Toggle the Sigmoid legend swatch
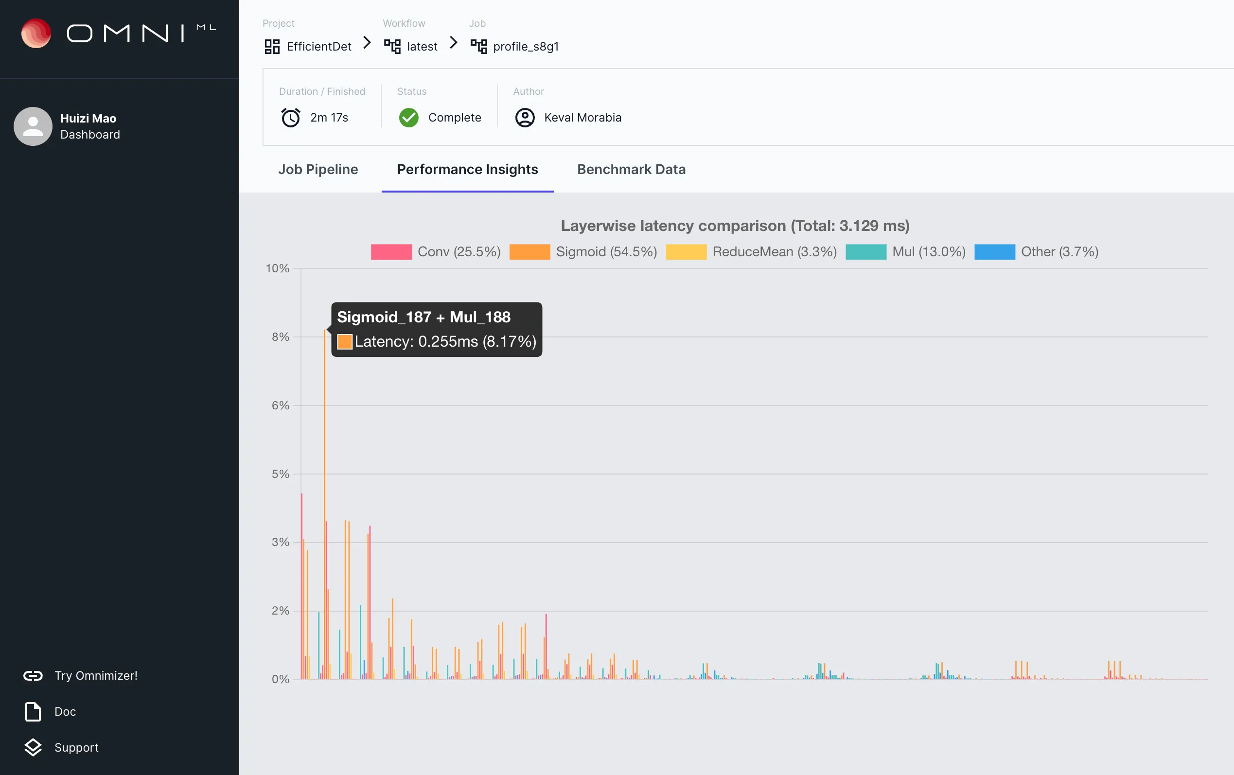Screen dimensions: 1234x775 (530, 252)
